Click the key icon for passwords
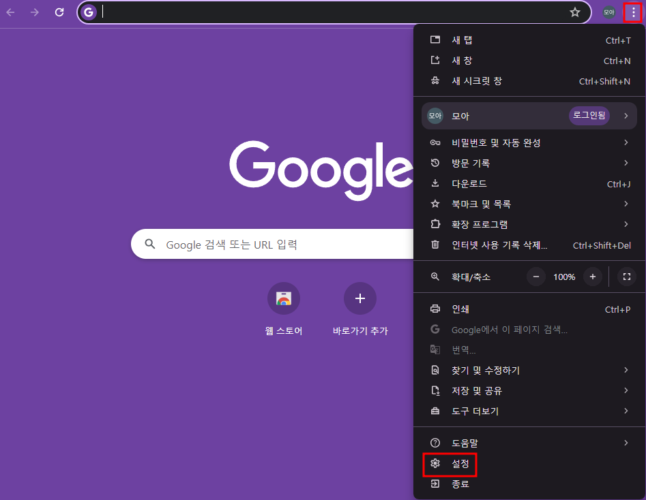646x500 pixels. coord(435,142)
